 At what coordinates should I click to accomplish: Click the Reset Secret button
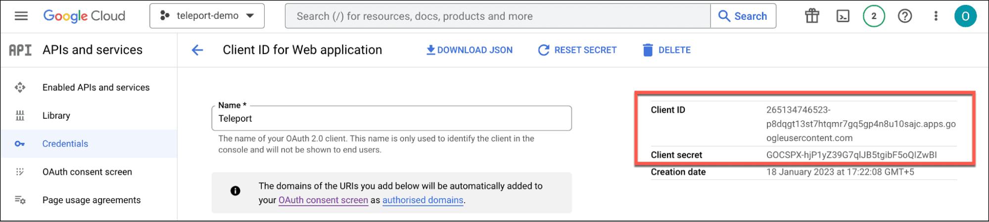click(x=577, y=50)
